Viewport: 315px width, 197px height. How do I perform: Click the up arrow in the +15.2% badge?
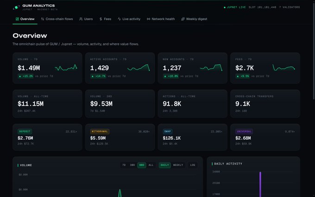pos(20,76)
